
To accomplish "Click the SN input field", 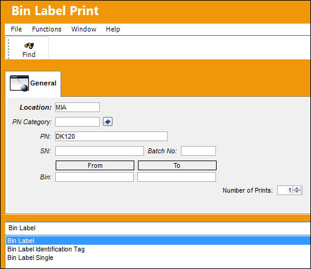I will [99, 151].
